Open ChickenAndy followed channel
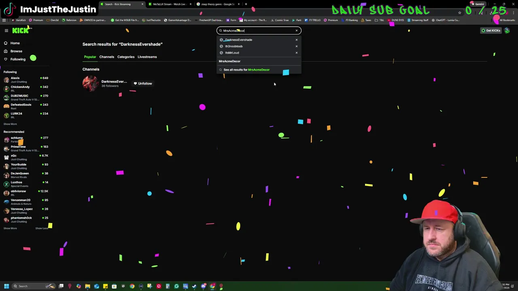518x291 pixels. [x=25, y=89]
